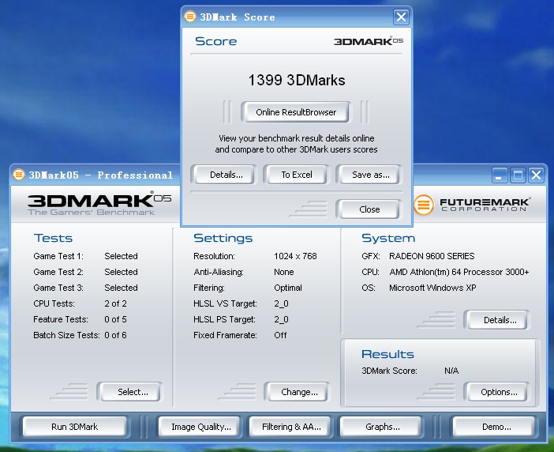The height and width of the screenshot is (452, 554).
Task: Click 'Game Test 3:' label
Action: click(x=58, y=288)
